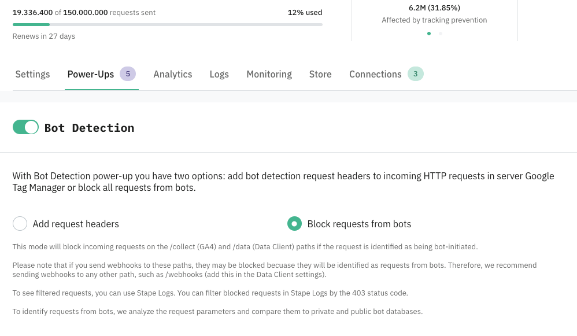
Task: Click the green Connections count badge
Action: click(416, 74)
